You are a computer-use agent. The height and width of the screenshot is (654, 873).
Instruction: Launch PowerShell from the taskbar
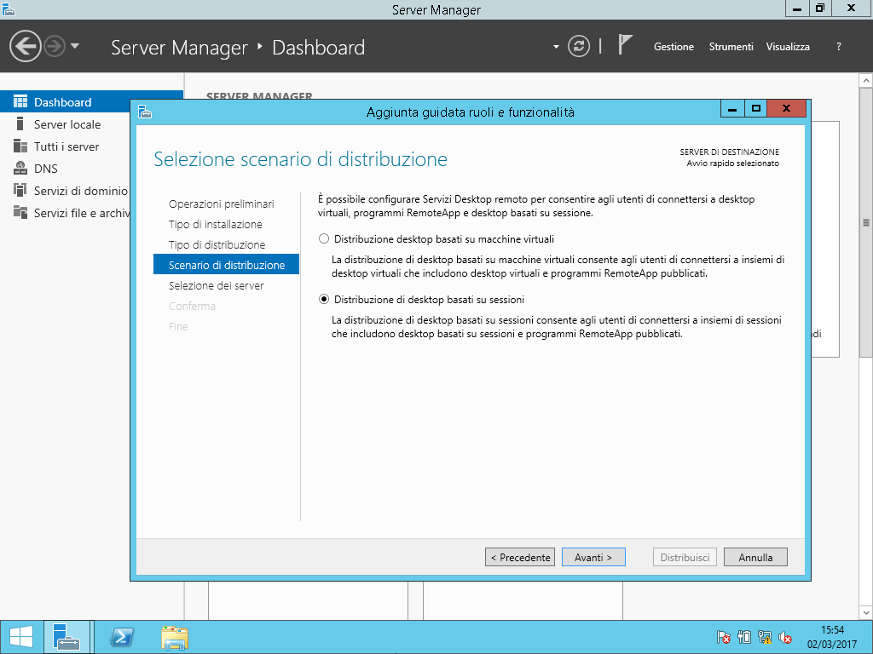124,637
